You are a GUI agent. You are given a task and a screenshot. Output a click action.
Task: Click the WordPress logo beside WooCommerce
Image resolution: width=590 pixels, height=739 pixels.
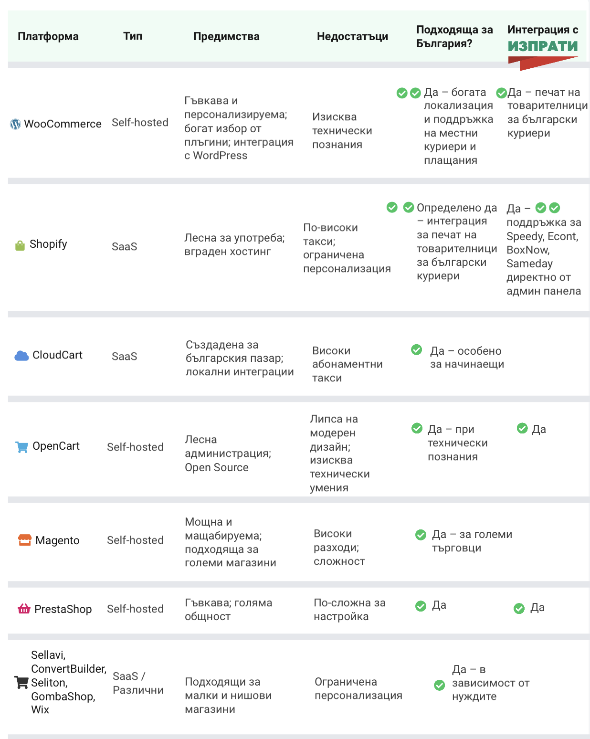[x=15, y=124]
